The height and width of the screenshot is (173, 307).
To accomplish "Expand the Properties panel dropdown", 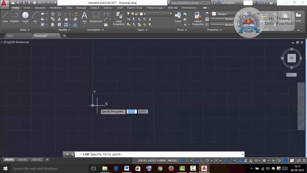I will pyautogui.click(x=214, y=30).
